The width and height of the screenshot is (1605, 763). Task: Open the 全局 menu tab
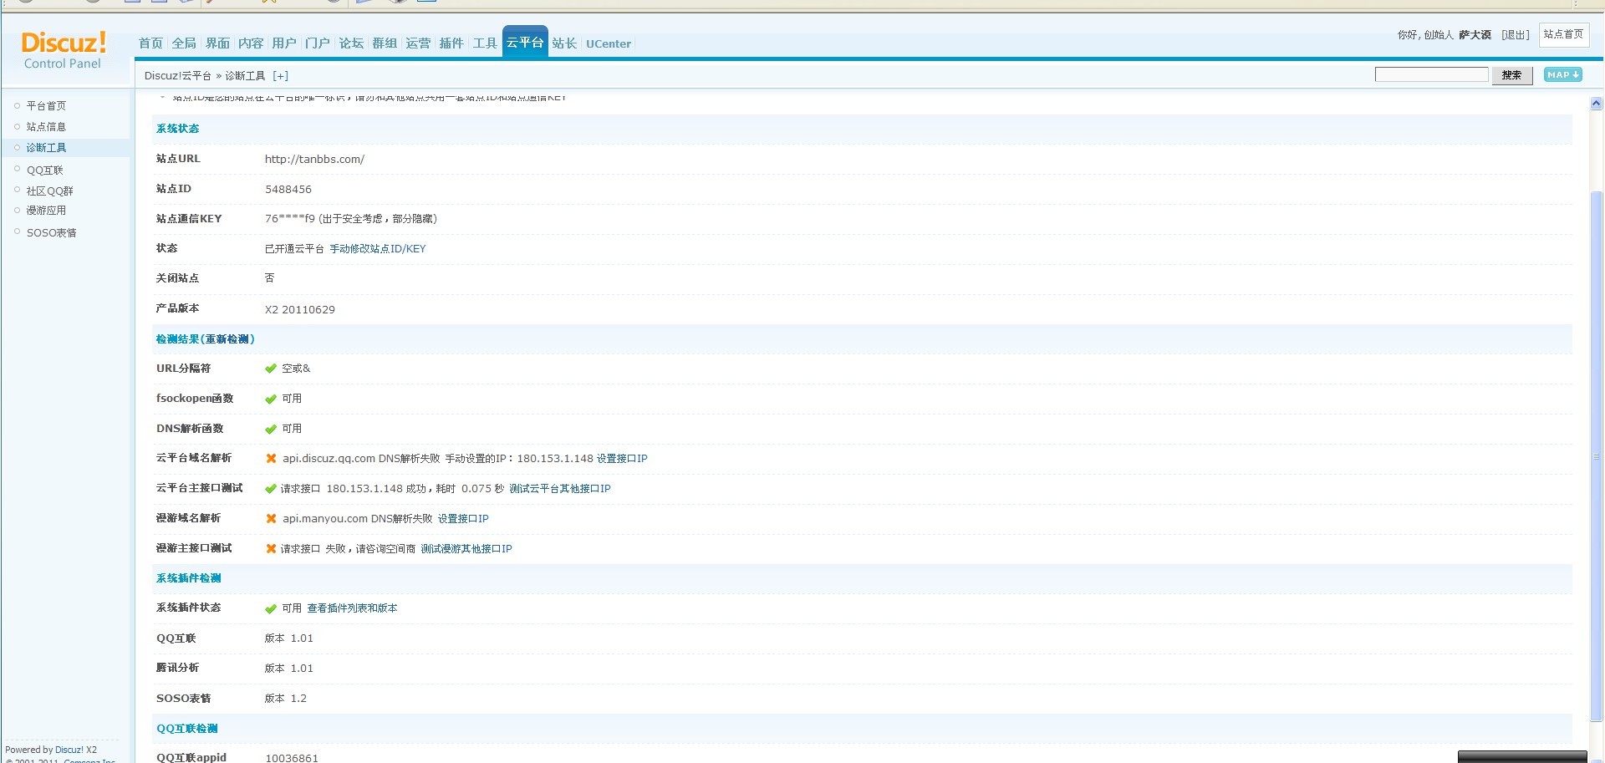pos(184,43)
